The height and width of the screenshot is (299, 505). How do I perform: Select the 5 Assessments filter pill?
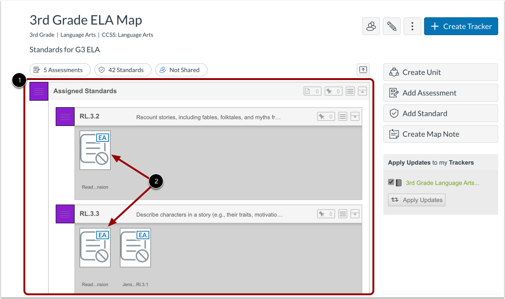click(59, 70)
